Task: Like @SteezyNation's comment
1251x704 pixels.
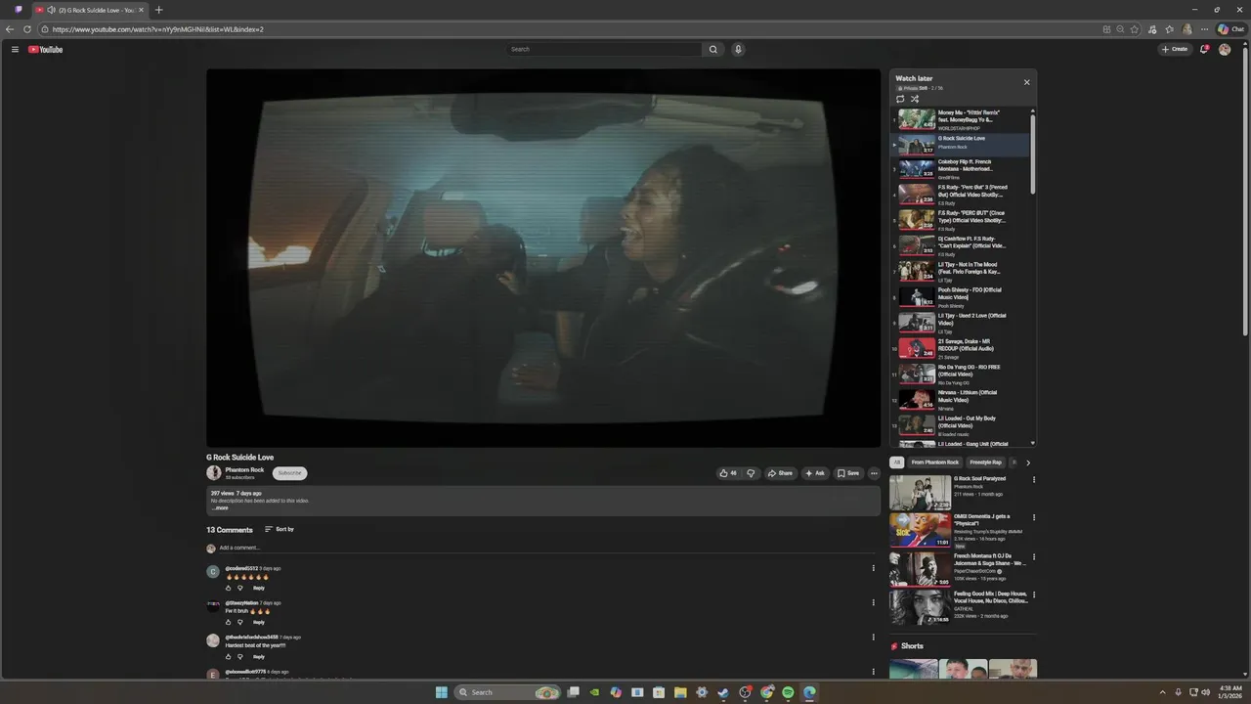Action: click(x=229, y=622)
